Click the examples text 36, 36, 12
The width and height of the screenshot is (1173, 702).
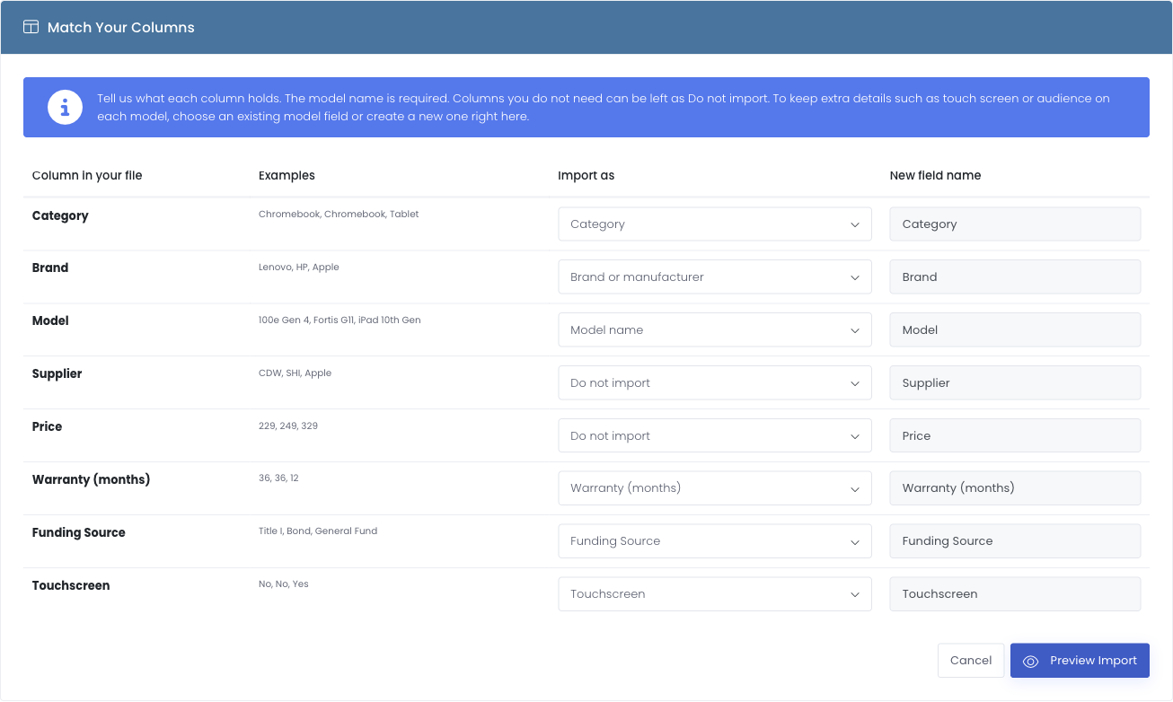tap(278, 478)
